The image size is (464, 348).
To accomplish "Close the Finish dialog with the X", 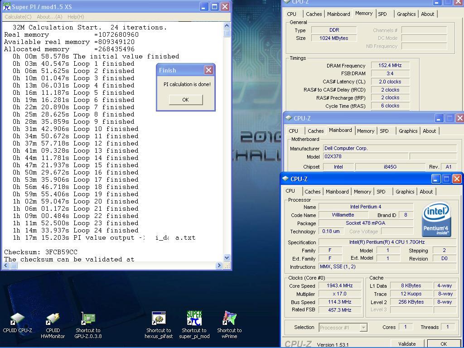I will pyautogui.click(x=208, y=70).
